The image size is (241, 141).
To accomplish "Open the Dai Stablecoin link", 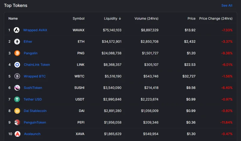I will coord(35,111).
